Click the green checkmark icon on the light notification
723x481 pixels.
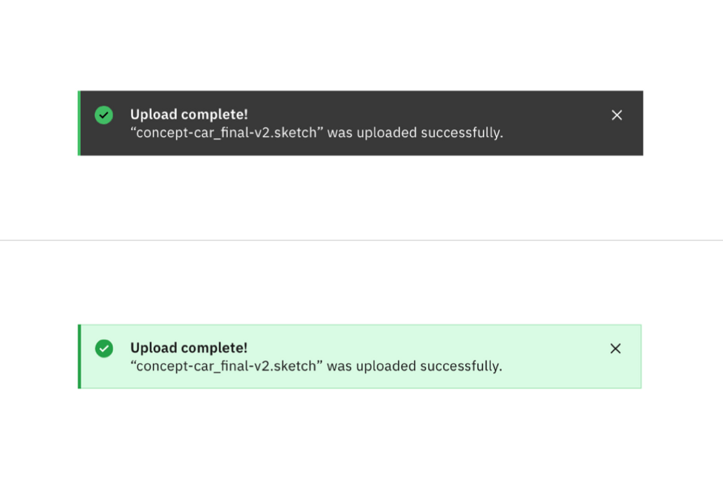(104, 349)
